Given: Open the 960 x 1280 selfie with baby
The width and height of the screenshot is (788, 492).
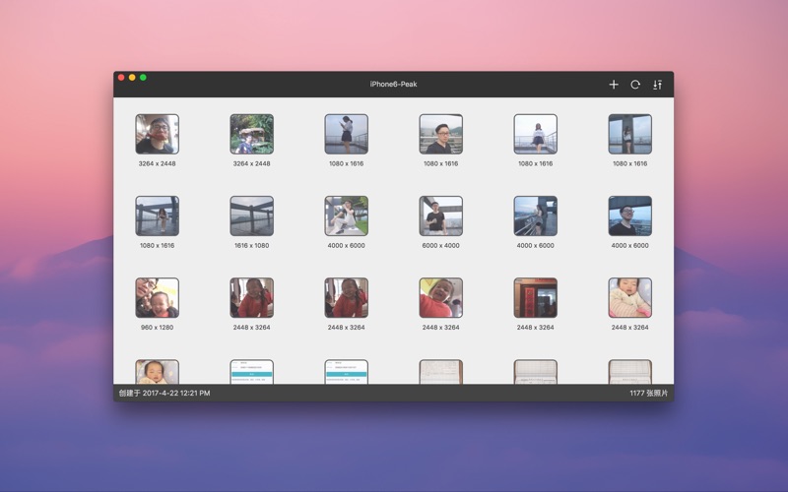Looking at the screenshot, I should click(158, 298).
